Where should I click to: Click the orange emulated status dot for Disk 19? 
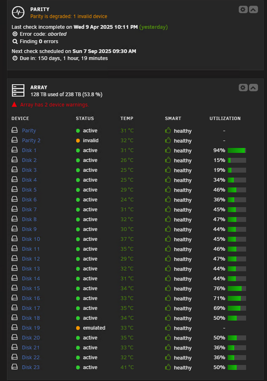(78, 328)
